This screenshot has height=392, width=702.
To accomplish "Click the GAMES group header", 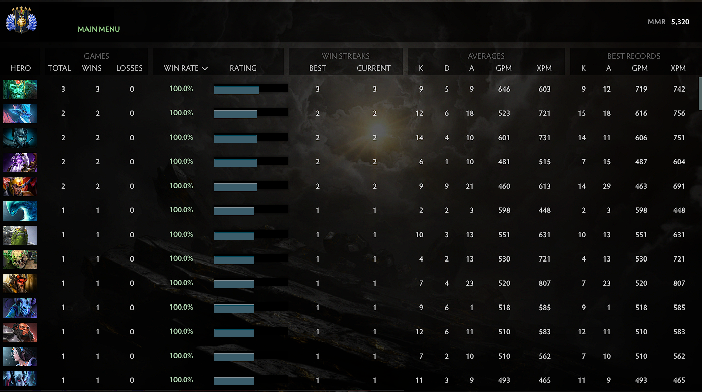I will 97,56.
